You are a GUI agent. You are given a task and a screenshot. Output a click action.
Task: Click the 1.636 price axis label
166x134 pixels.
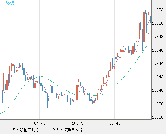[x=158, y=117]
